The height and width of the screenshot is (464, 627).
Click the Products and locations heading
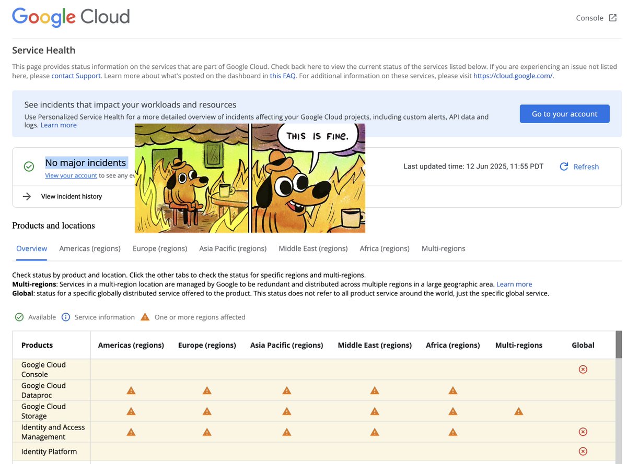[53, 225]
